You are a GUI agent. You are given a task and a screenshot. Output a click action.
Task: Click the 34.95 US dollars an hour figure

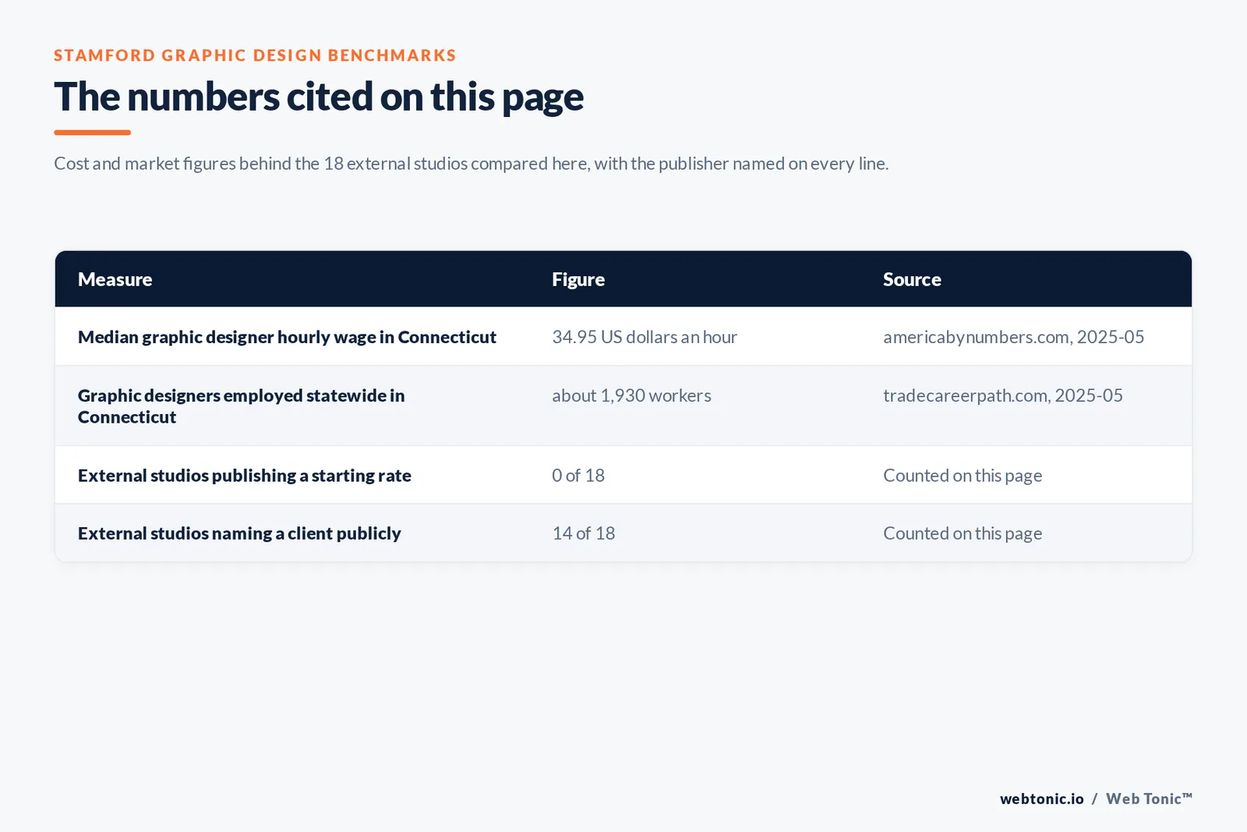tap(645, 337)
